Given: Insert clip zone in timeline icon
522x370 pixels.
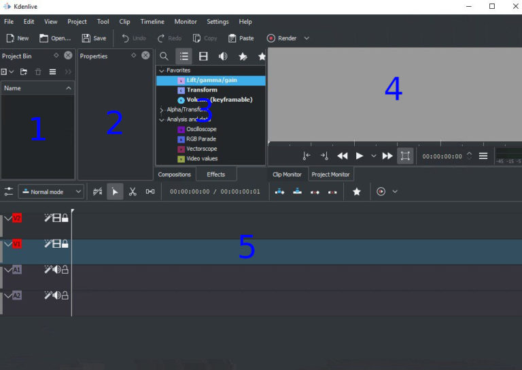Looking at the screenshot, I should pyautogui.click(x=279, y=192).
